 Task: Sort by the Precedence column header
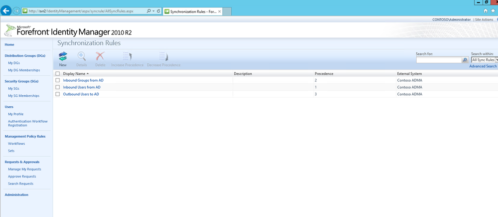pyautogui.click(x=324, y=74)
